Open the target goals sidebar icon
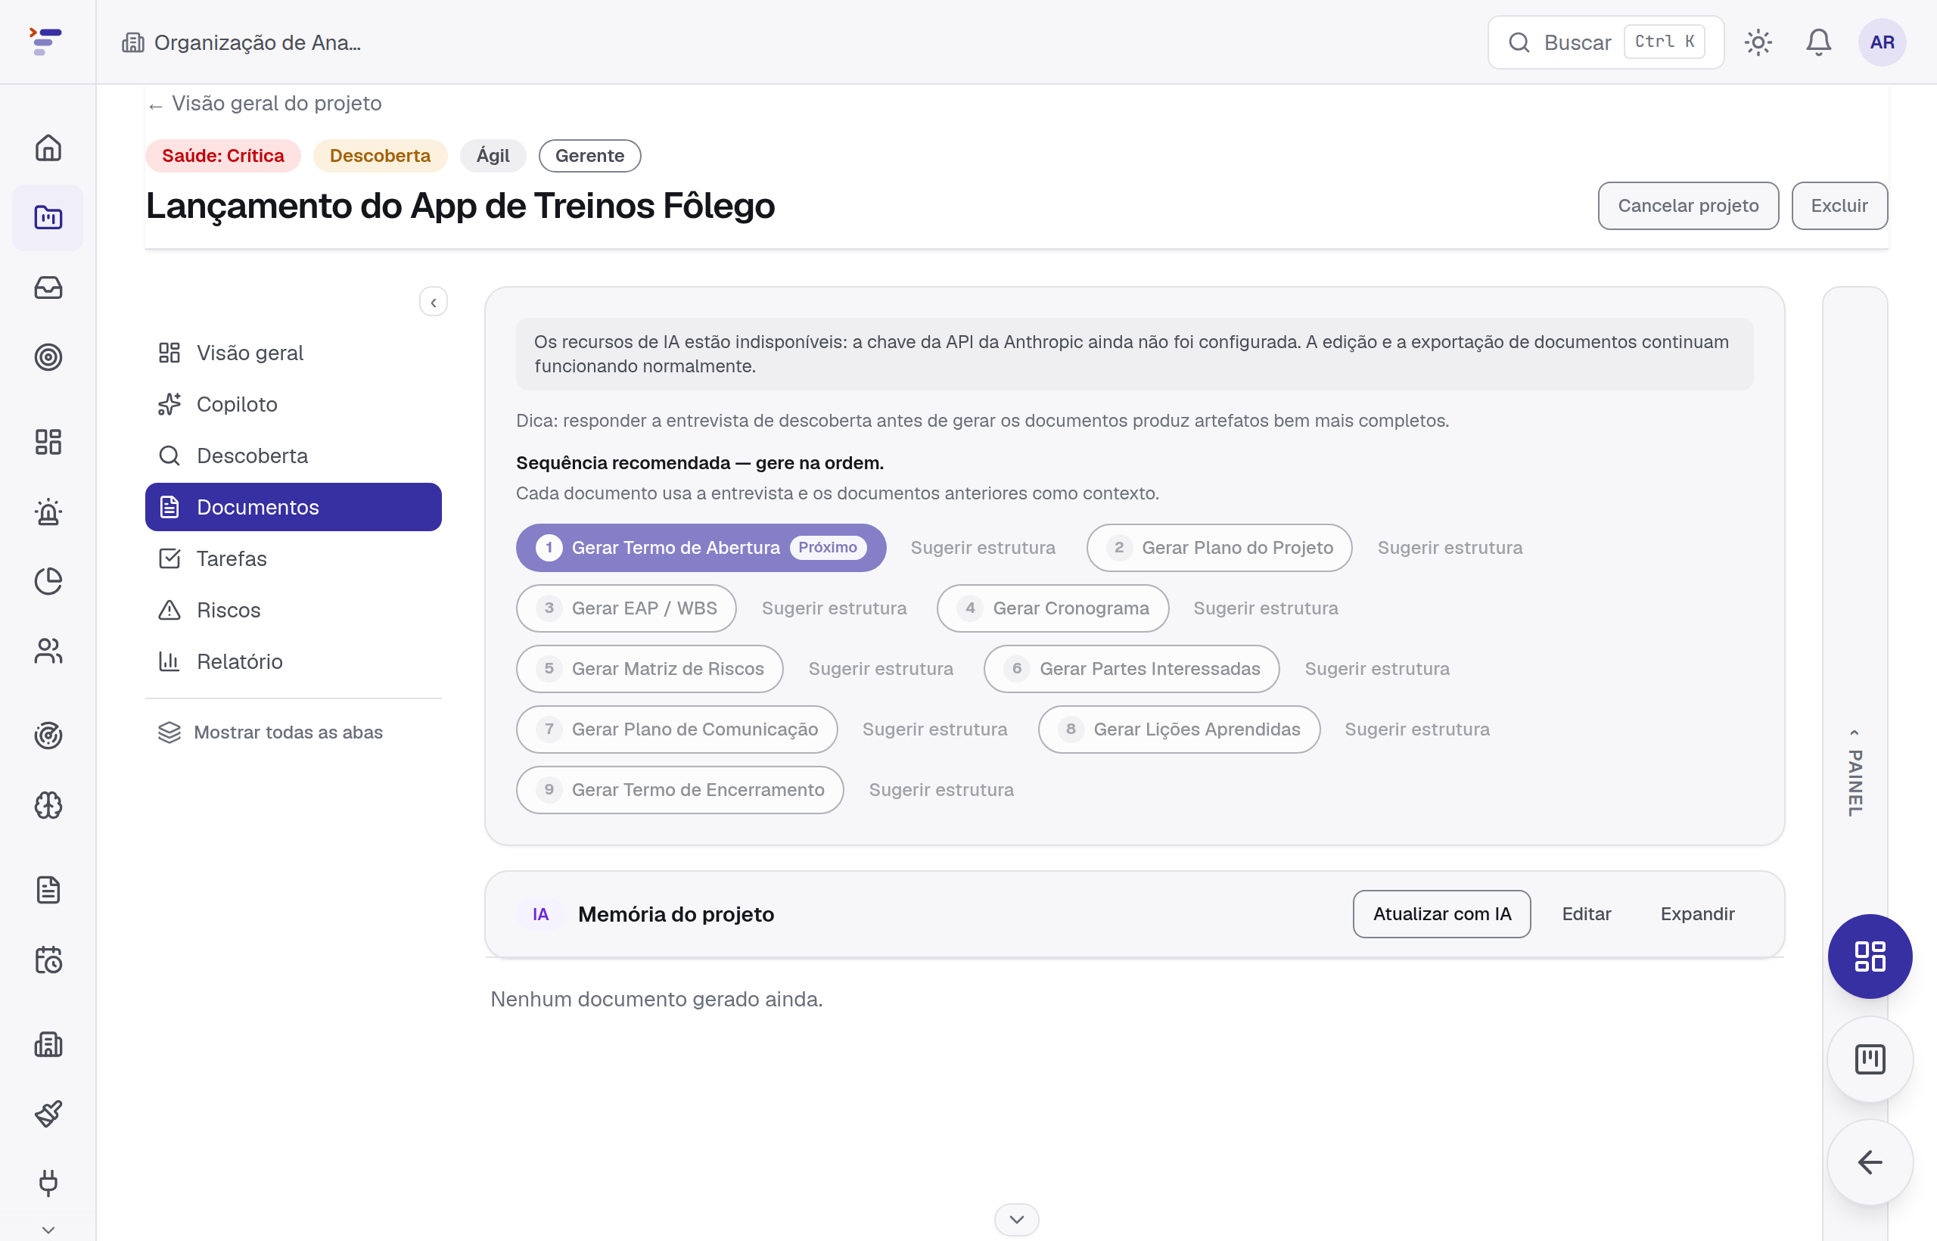 [x=48, y=357]
